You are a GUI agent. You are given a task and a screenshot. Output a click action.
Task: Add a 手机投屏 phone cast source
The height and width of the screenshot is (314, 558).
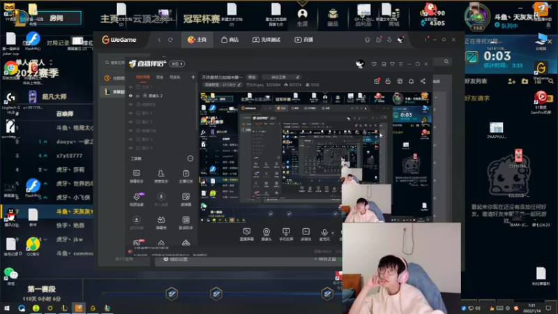[286, 234]
